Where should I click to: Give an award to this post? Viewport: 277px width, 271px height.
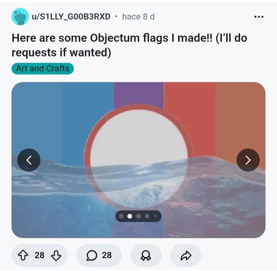tap(146, 256)
